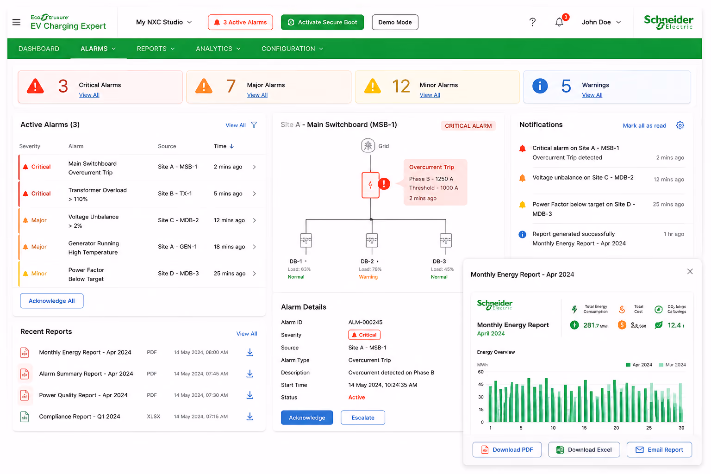Click the 3 Active Alarms button
The image size is (711, 474).
pos(240,22)
